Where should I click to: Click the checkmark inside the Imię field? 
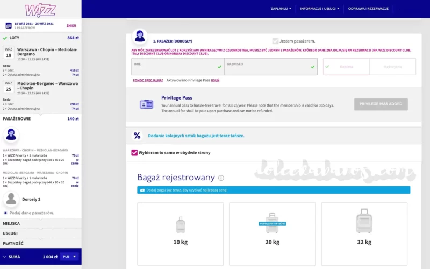tap(219, 67)
